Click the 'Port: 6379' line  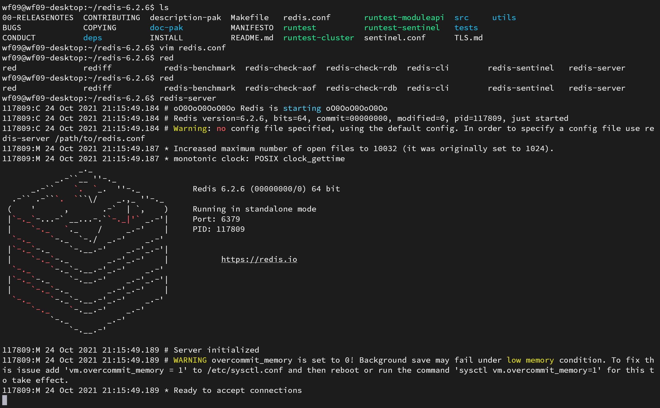click(x=216, y=219)
